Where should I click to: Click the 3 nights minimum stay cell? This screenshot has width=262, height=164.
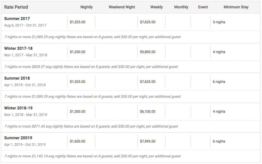coord(219,22)
